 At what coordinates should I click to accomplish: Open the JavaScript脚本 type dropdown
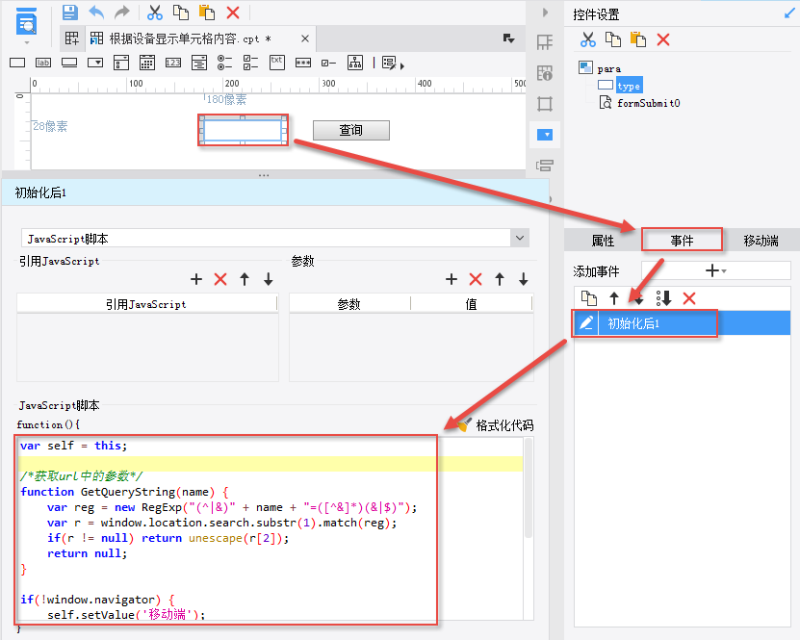click(x=520, y=238)
